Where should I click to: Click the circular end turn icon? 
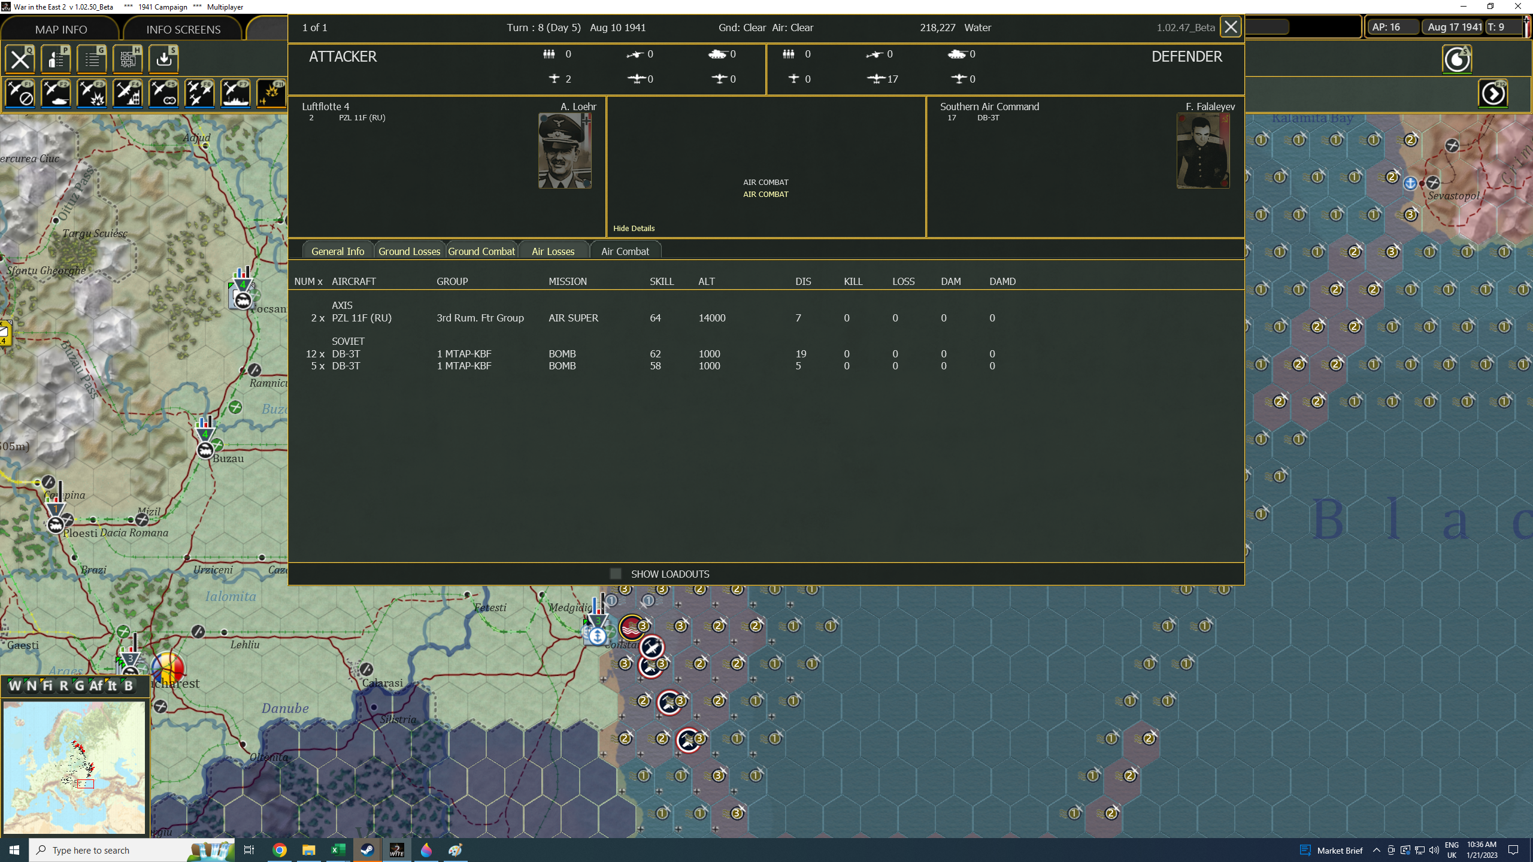[x=1457, y=59]
